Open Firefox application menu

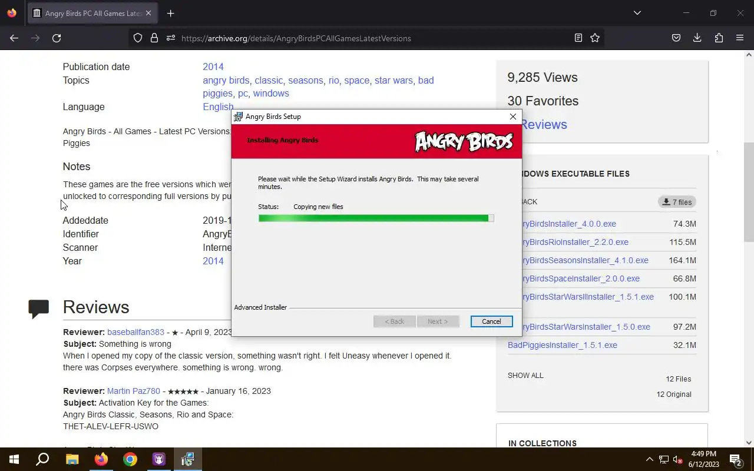pyautogui.click(x=740, y=38)
